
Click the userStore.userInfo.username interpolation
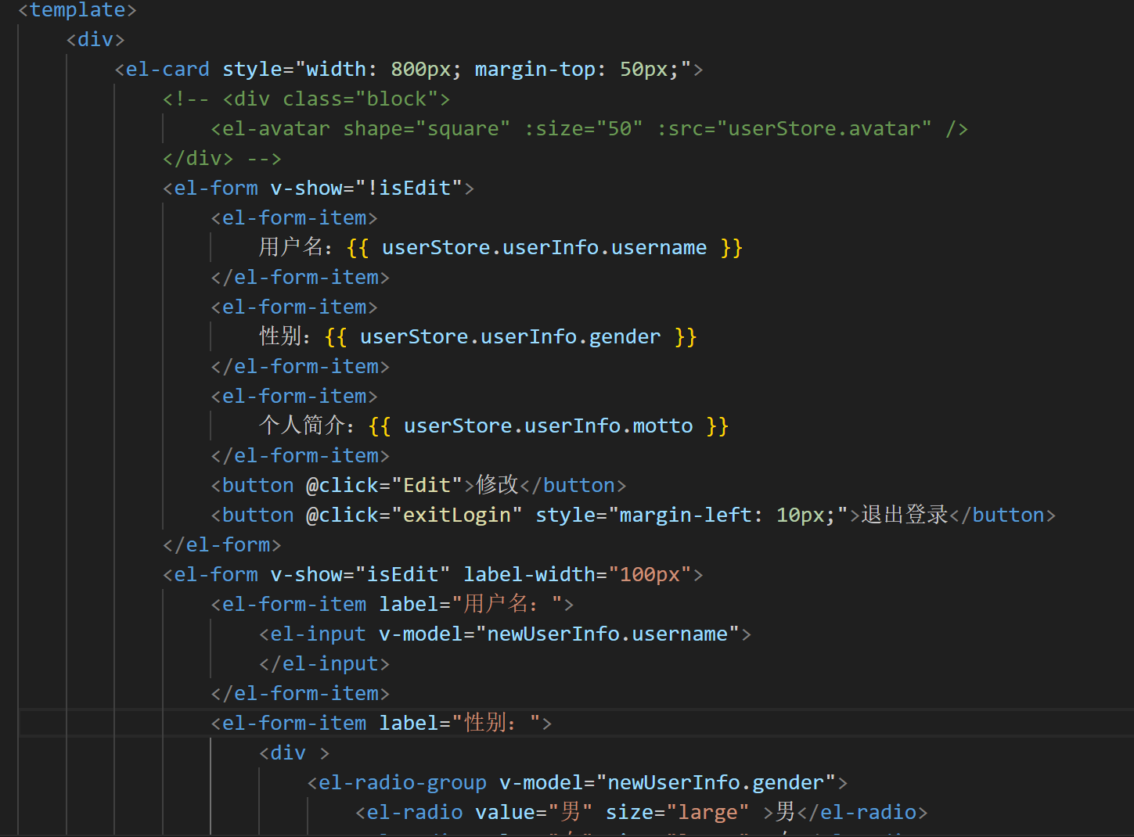click(x=544, y=248)
